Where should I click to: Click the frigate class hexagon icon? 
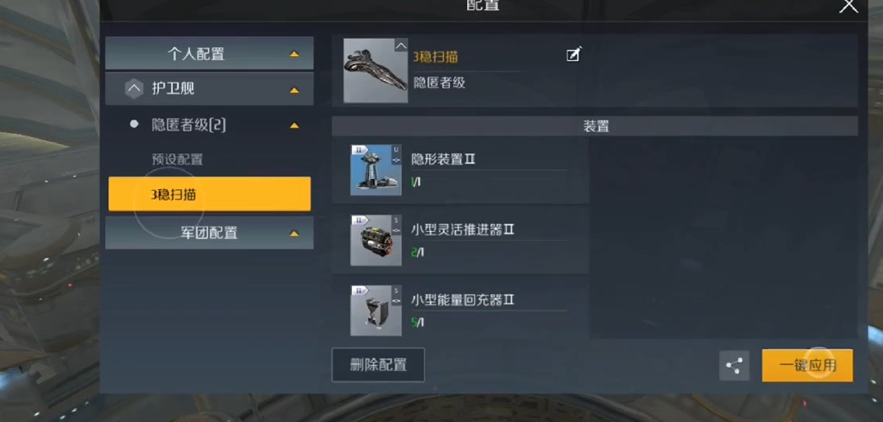(134, 89)
